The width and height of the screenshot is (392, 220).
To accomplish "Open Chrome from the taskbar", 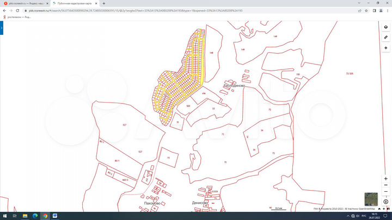I will coord(45,216).
